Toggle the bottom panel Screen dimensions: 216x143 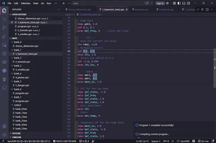(184, 3)
